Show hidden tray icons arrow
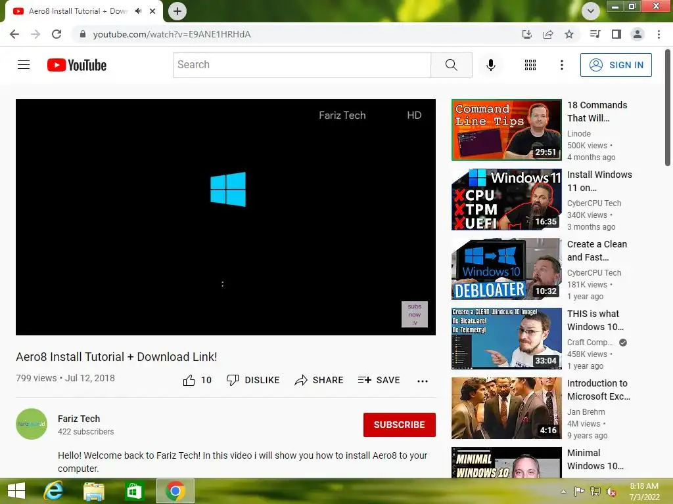The image size is (673, 504). (563, 492)
